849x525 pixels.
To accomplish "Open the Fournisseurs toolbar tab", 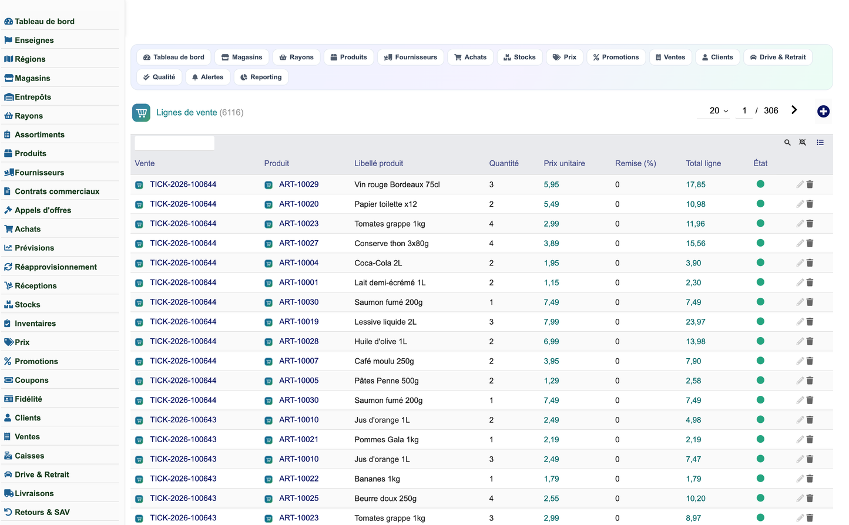I will 410,57.
